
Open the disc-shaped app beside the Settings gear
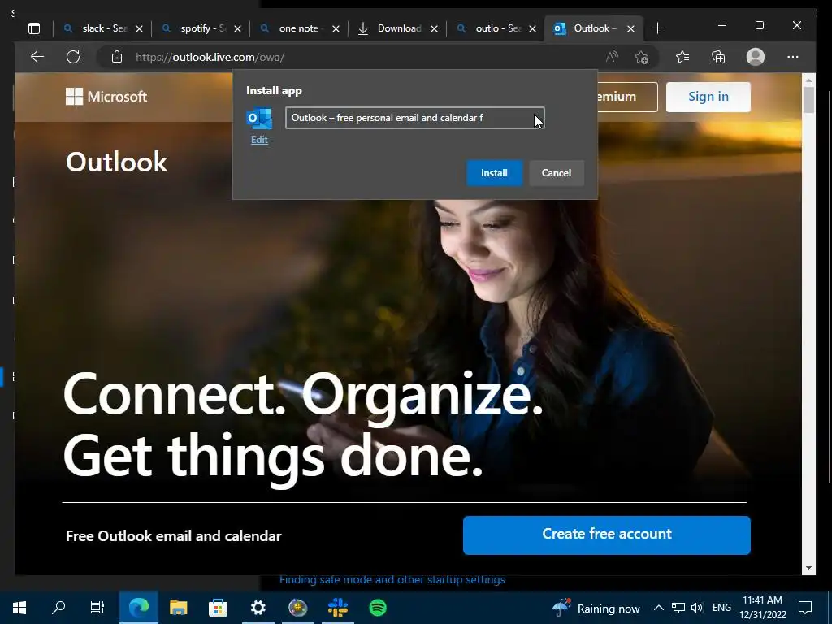297,608
